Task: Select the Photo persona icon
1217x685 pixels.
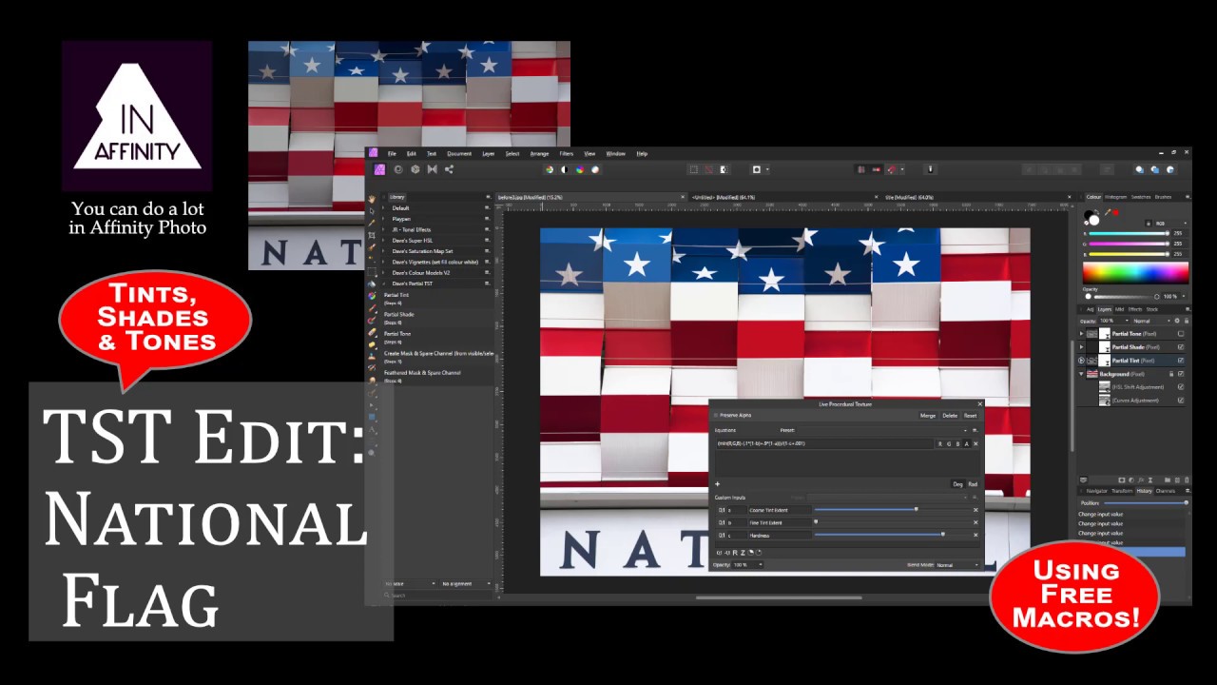Action: pos(380,169)
